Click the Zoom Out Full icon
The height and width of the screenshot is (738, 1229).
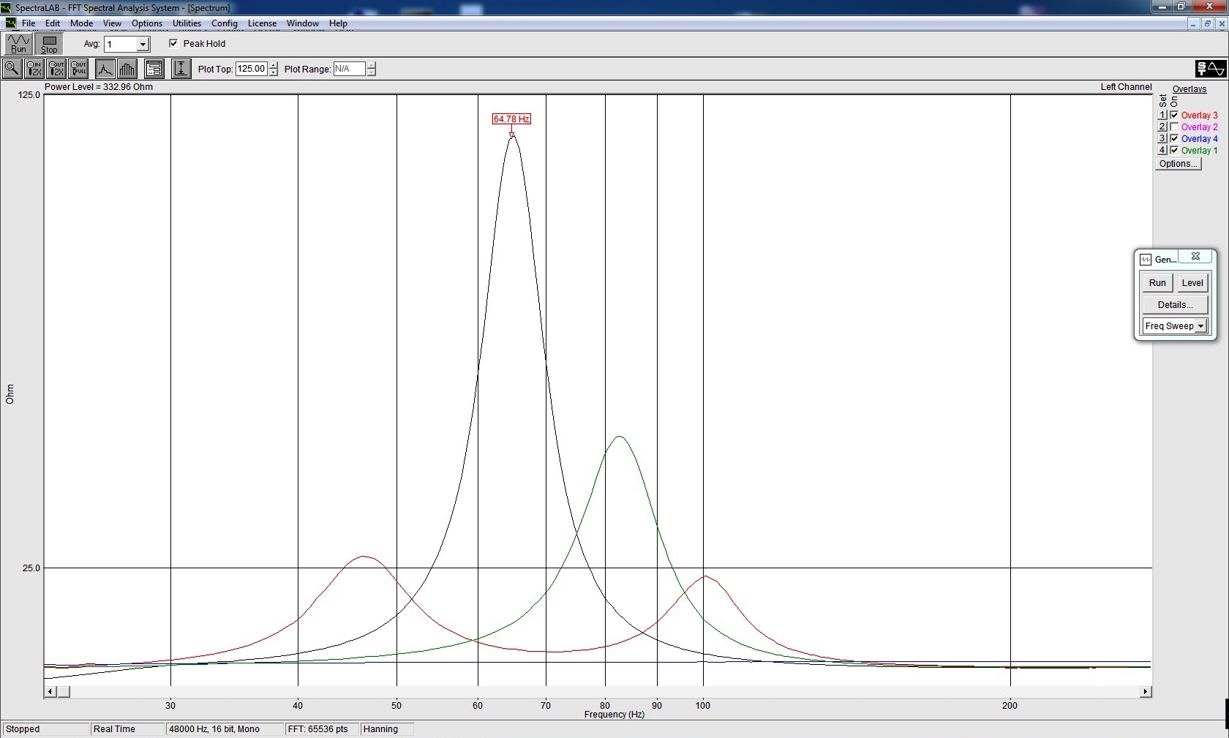(78, 69)
